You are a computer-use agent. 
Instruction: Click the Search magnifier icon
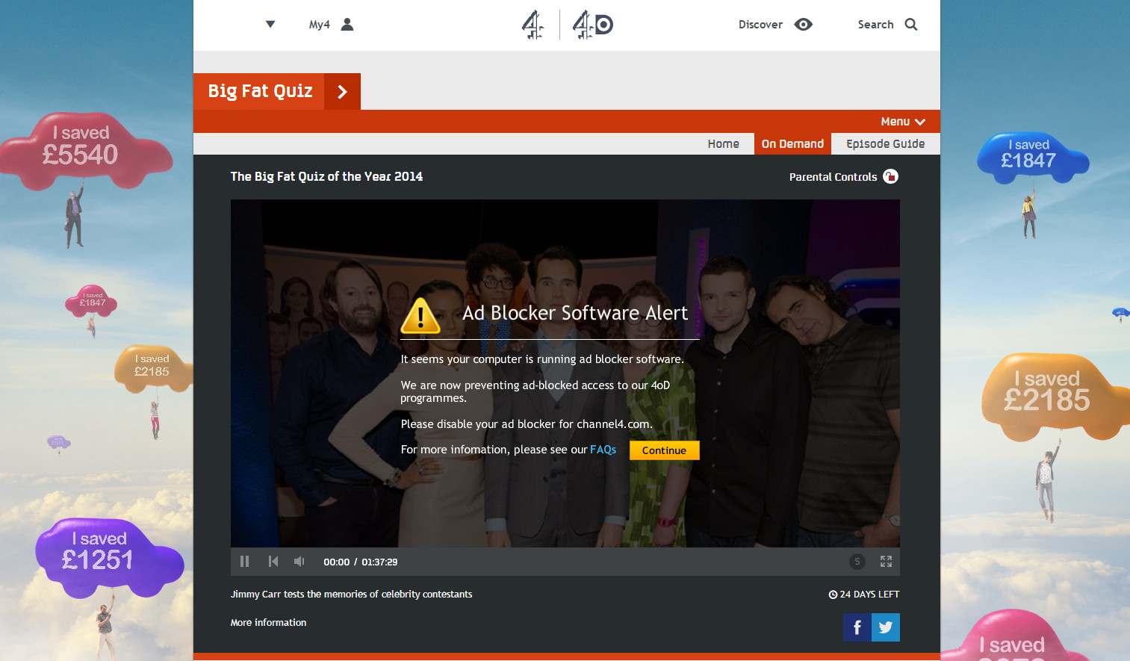point(910,25)
